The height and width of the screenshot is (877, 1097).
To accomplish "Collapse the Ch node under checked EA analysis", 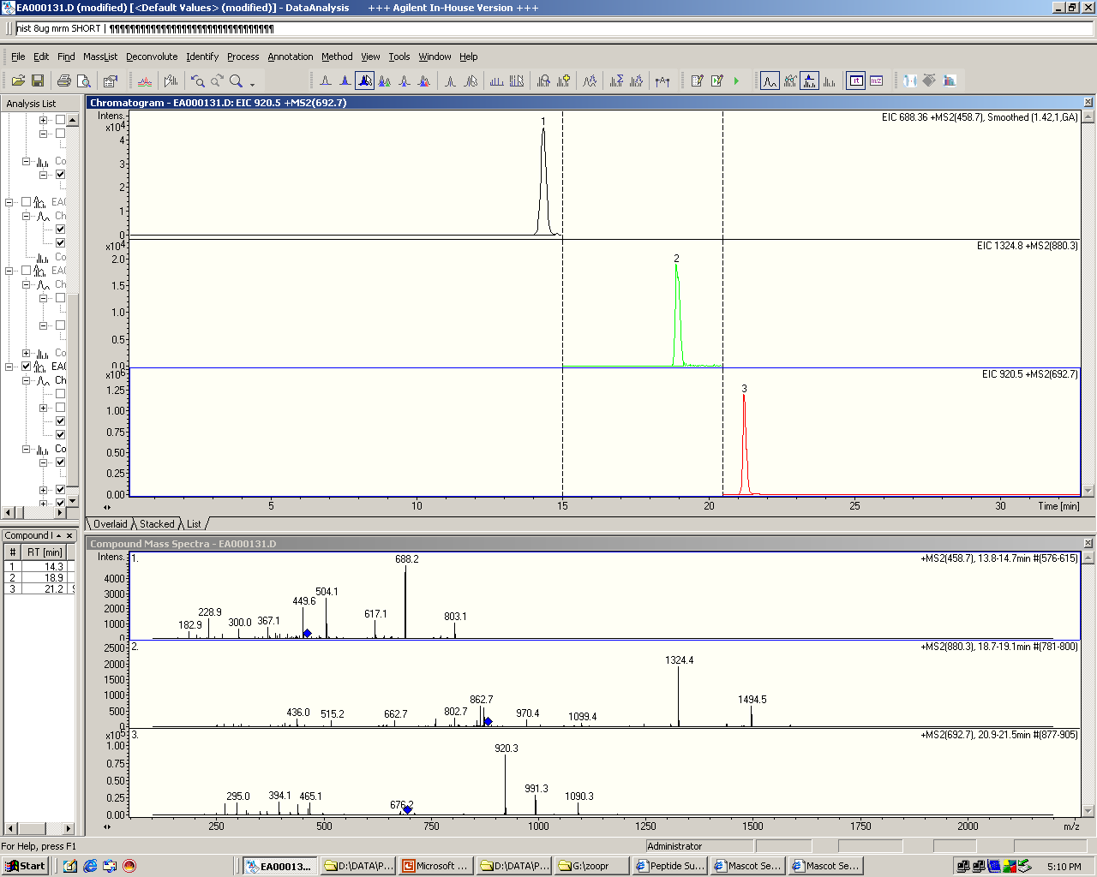I will click(x=27, y=380).
